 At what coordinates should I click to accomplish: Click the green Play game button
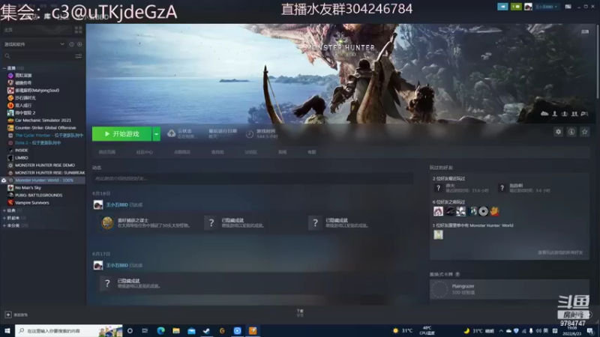[121, 134]
